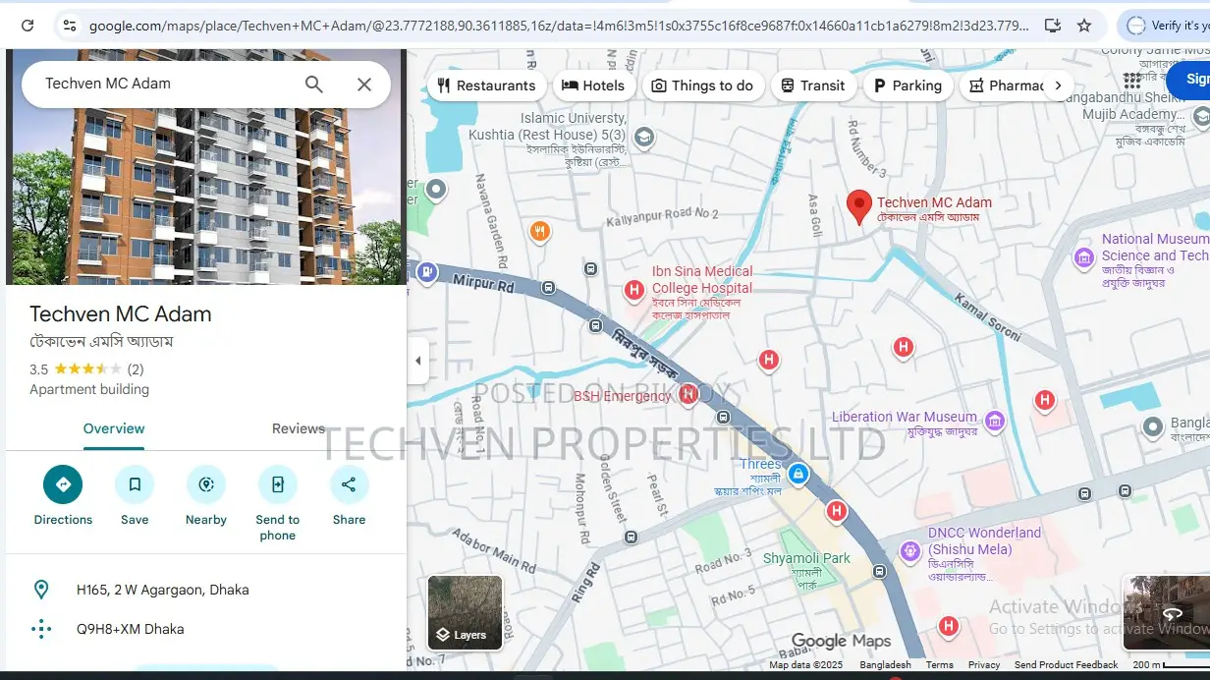Image resolution: width=1210 pixels, height=680 pixels.
Task: Click the Google Maps logo on map
Action: [841, 642]
